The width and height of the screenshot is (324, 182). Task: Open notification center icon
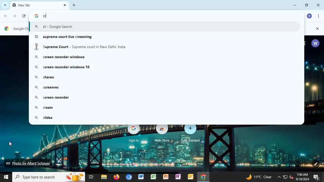[x=316, y=177]
